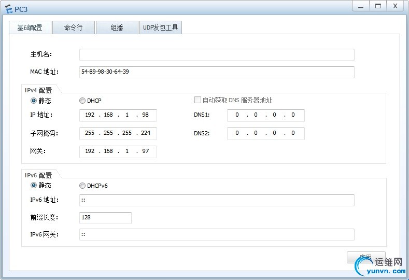Click the MAC 地址 field
This screenshot has width=409, height=280.
(x=217, y=72)
